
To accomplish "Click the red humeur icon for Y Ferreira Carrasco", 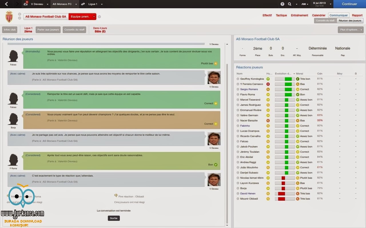I will pos(268,84).
